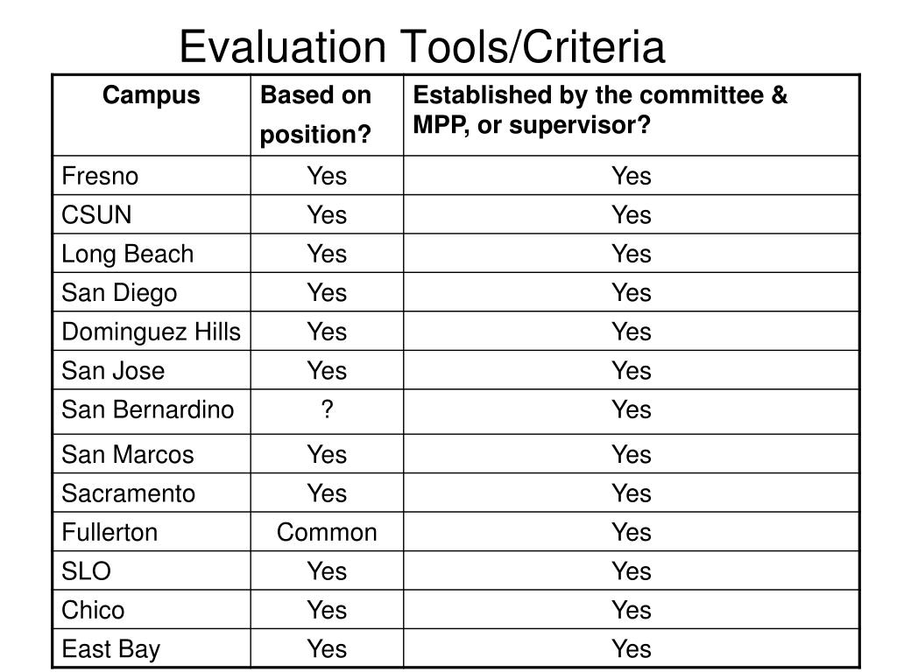The width and height of the screenshot is (897, 672).
Task: Click the slide title Evaluation Tools/Criteria
Action: pos(421,47)
